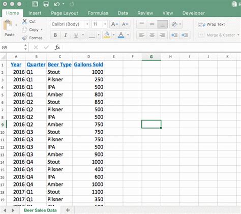This screenshot has width=241, height=214.
Task: Expand the fill color dropdown arrow
Action: point(113,35)
